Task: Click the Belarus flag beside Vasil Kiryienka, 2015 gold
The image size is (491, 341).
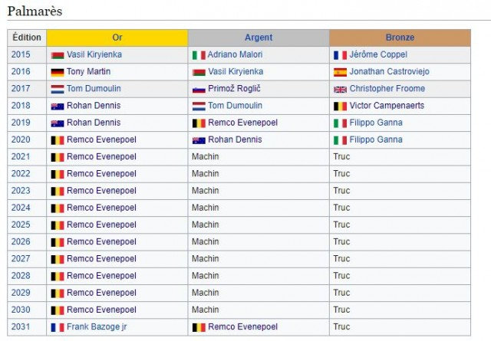Action: coord(57,55)
